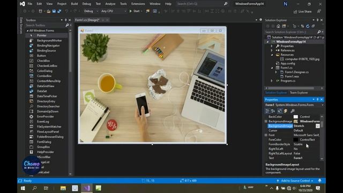Open the Live Share button
The image size is (343, 193).
coord(302,12)
